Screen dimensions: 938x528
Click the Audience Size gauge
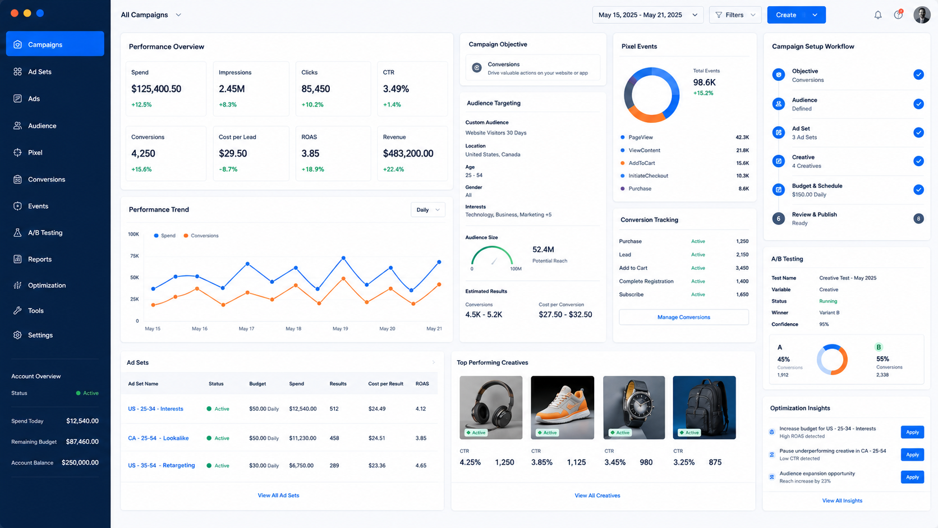[492, 256]
